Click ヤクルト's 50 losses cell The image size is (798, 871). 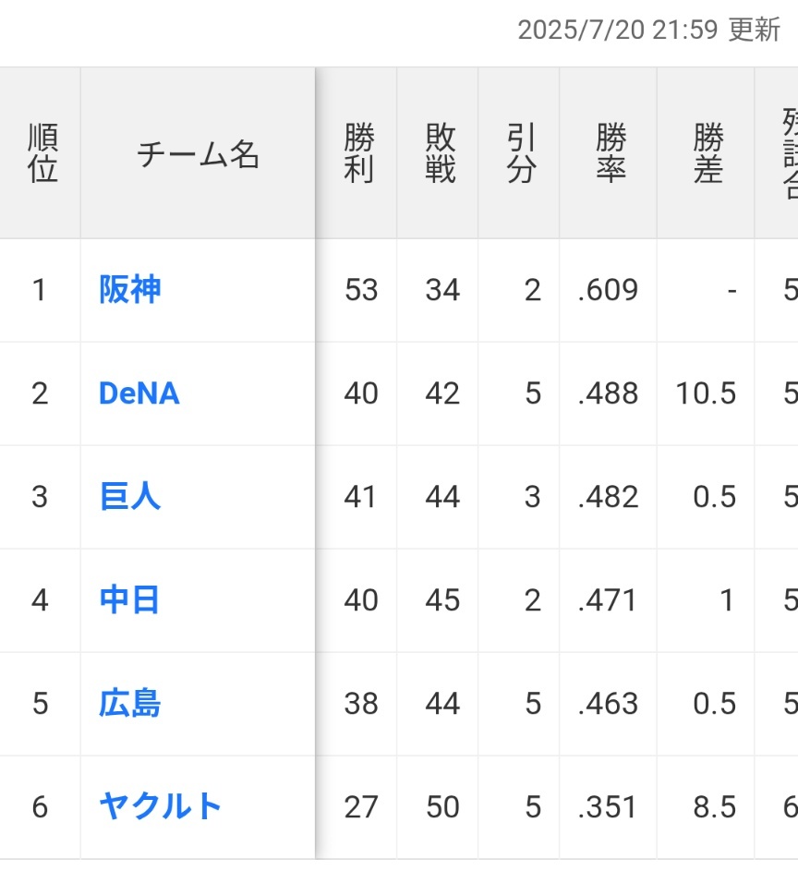(442, 806)
